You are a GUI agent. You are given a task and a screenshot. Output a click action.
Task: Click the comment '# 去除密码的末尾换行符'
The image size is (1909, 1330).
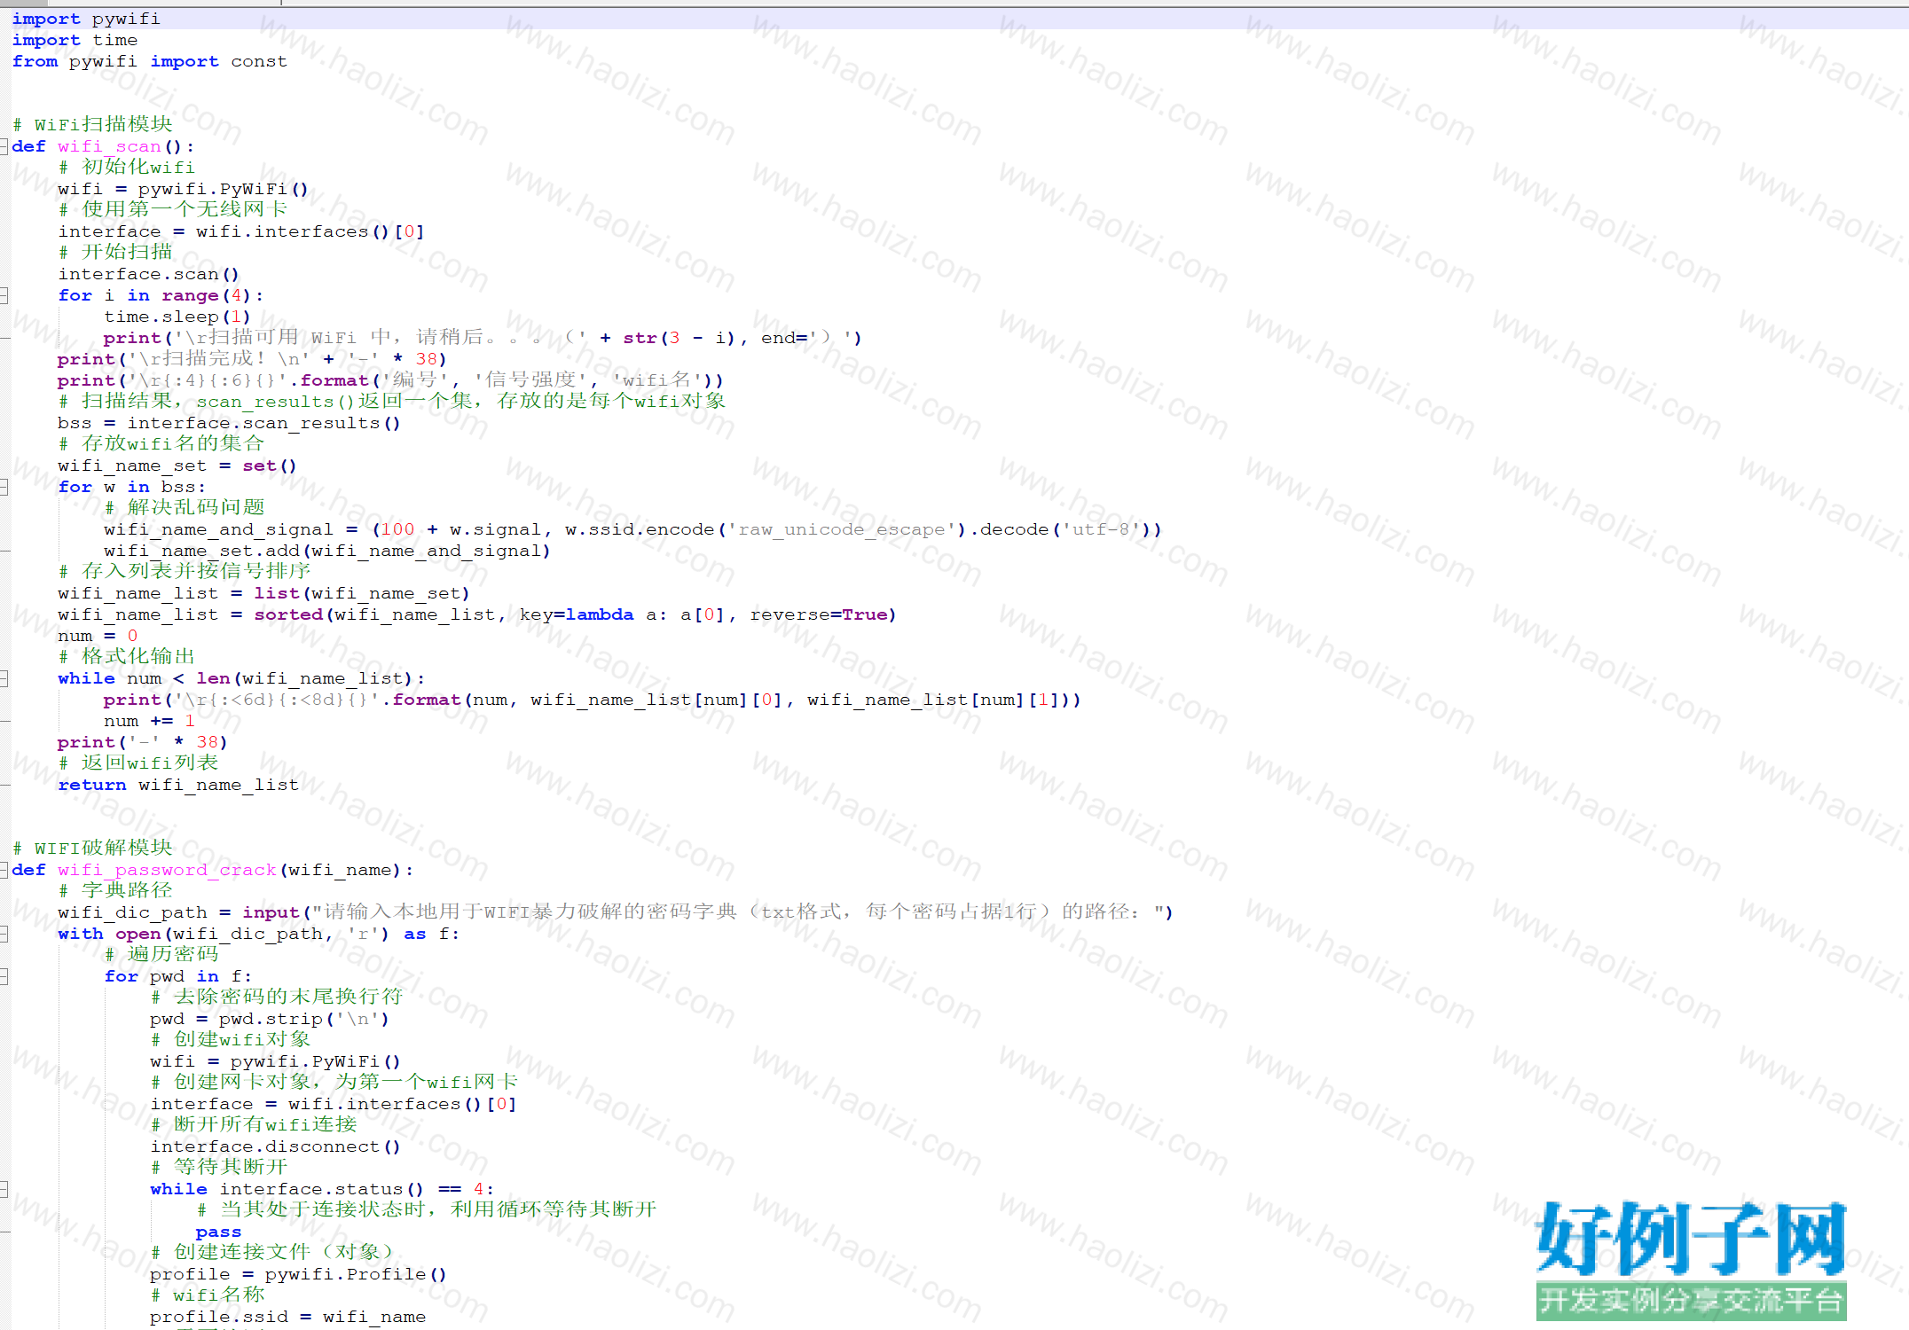click(x=277, y=997)
